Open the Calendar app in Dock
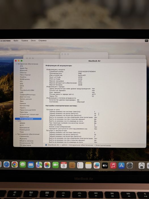149x199 pixels. (x=64, y=165)
